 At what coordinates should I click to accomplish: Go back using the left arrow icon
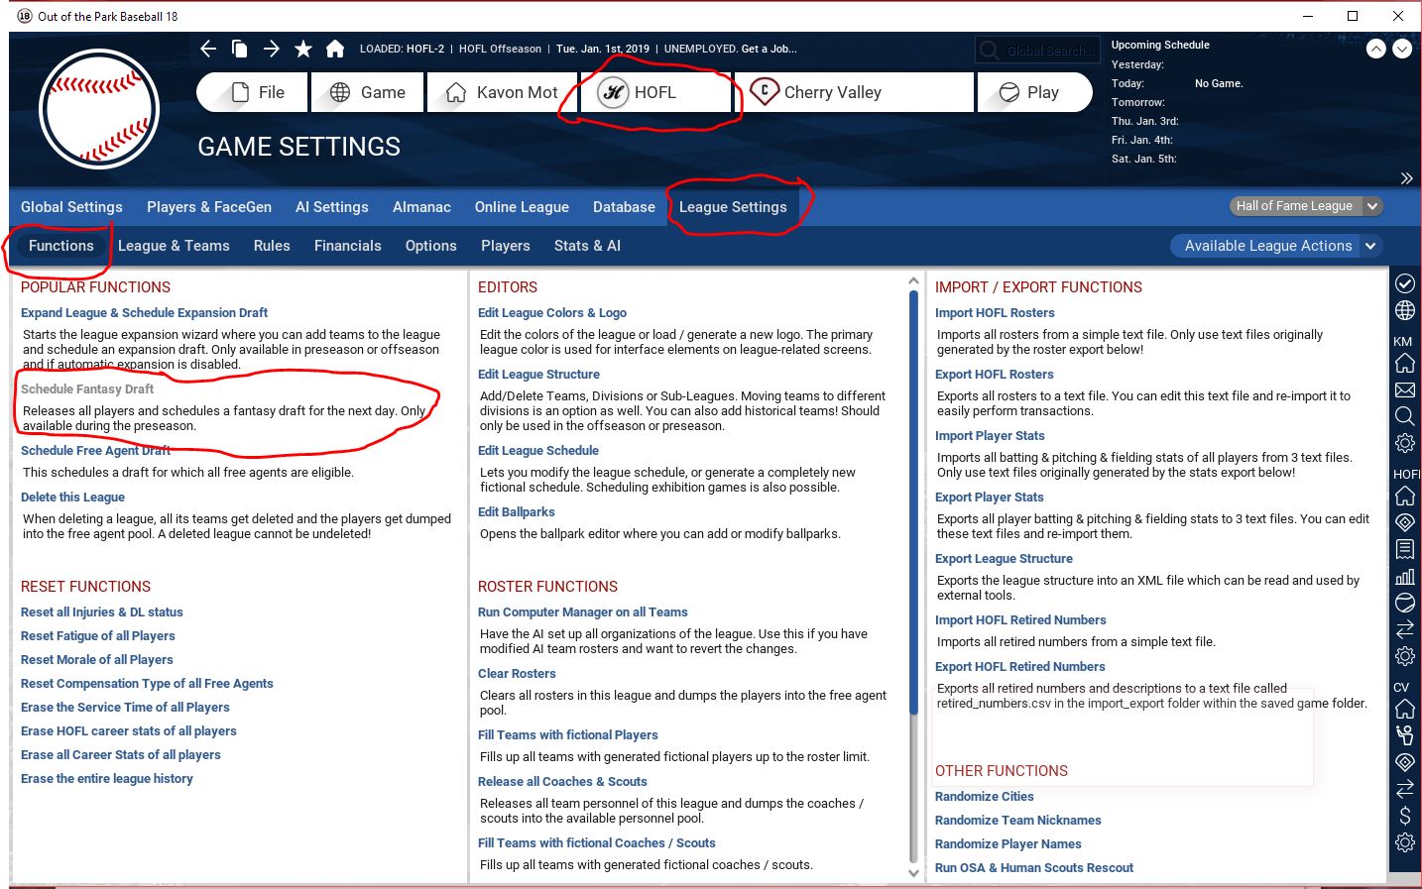[208, 49]
